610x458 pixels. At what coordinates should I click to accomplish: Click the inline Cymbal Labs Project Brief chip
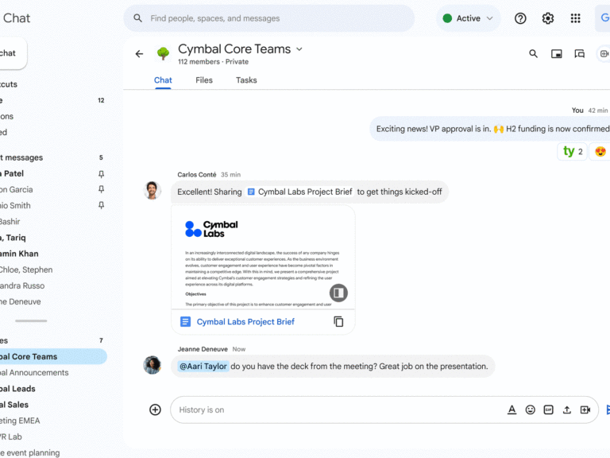[300, 192]
